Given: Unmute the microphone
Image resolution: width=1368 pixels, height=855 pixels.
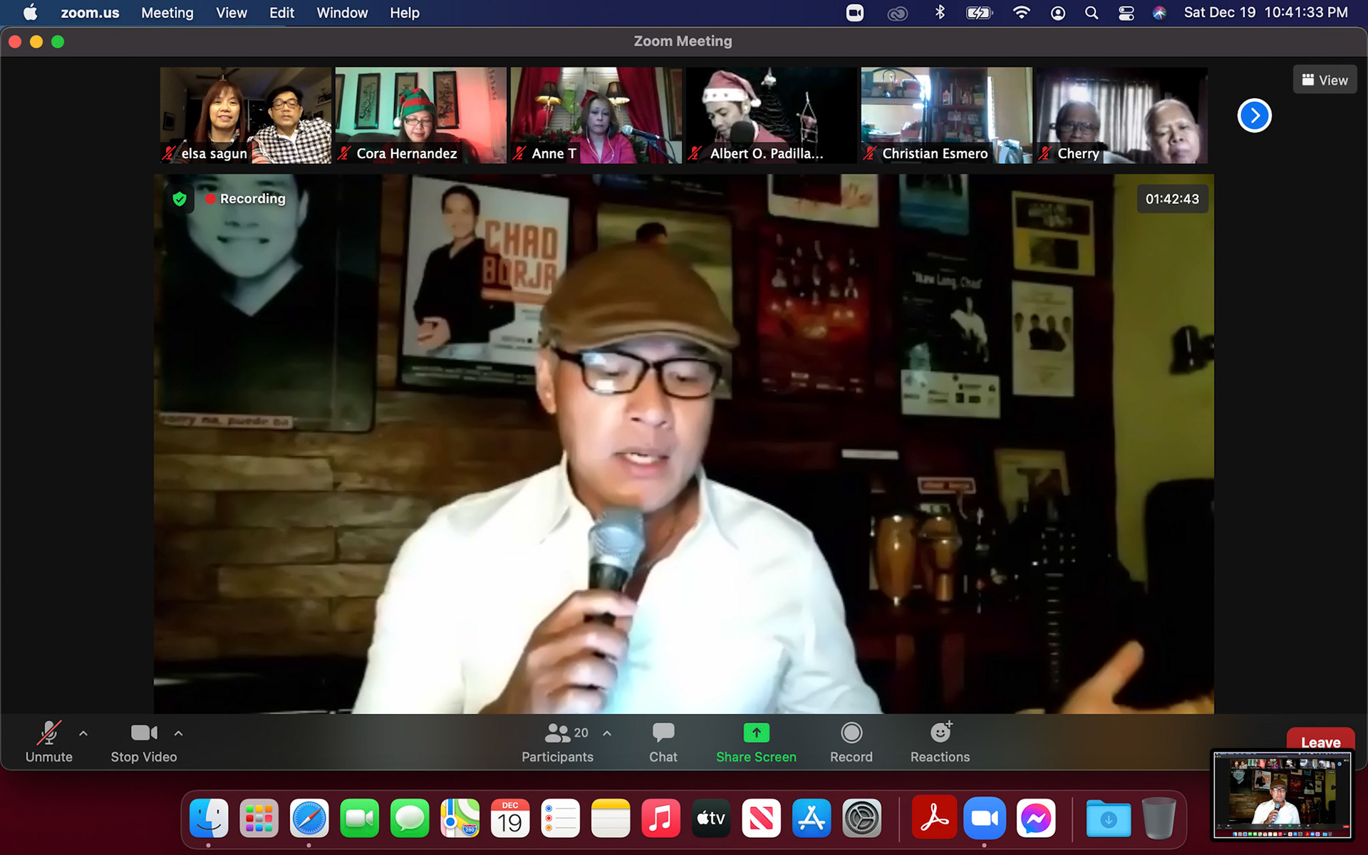Looking at the screenshot, I should pos(48,741).
